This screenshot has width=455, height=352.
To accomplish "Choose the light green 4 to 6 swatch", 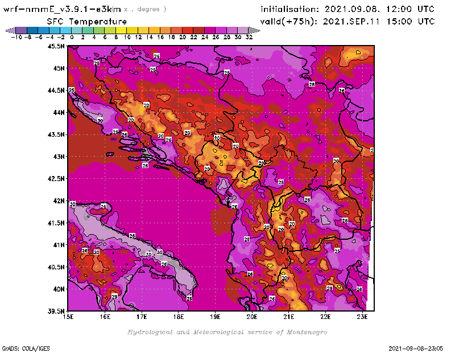I will coord(98,30).
